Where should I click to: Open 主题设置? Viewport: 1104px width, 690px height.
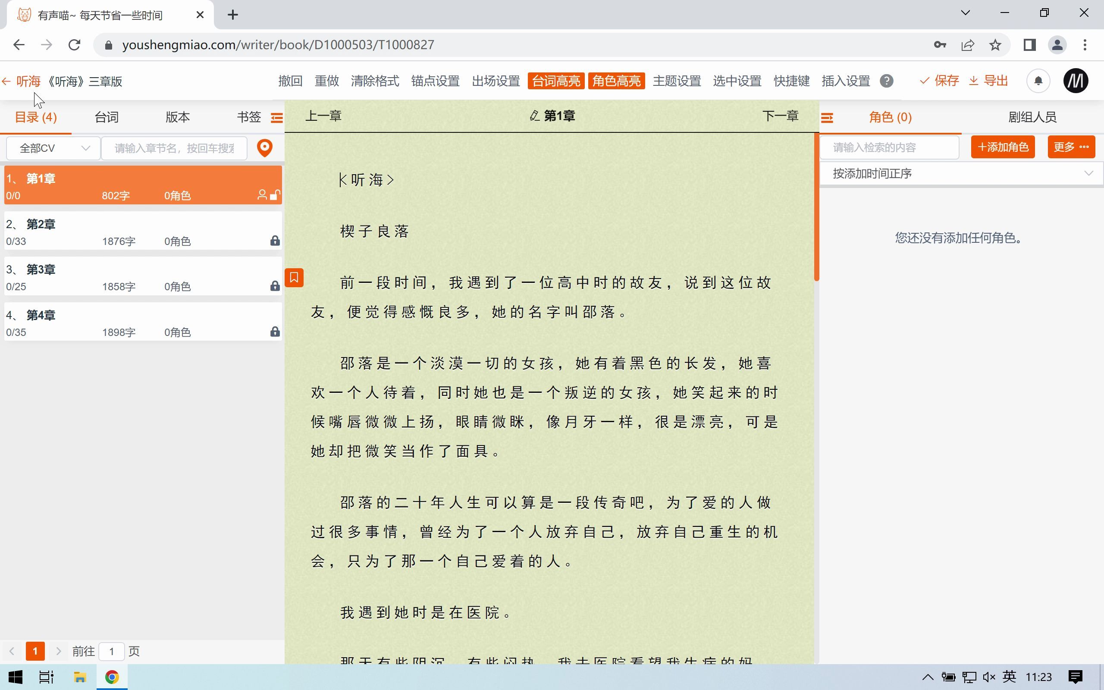[x=677, y=81]
